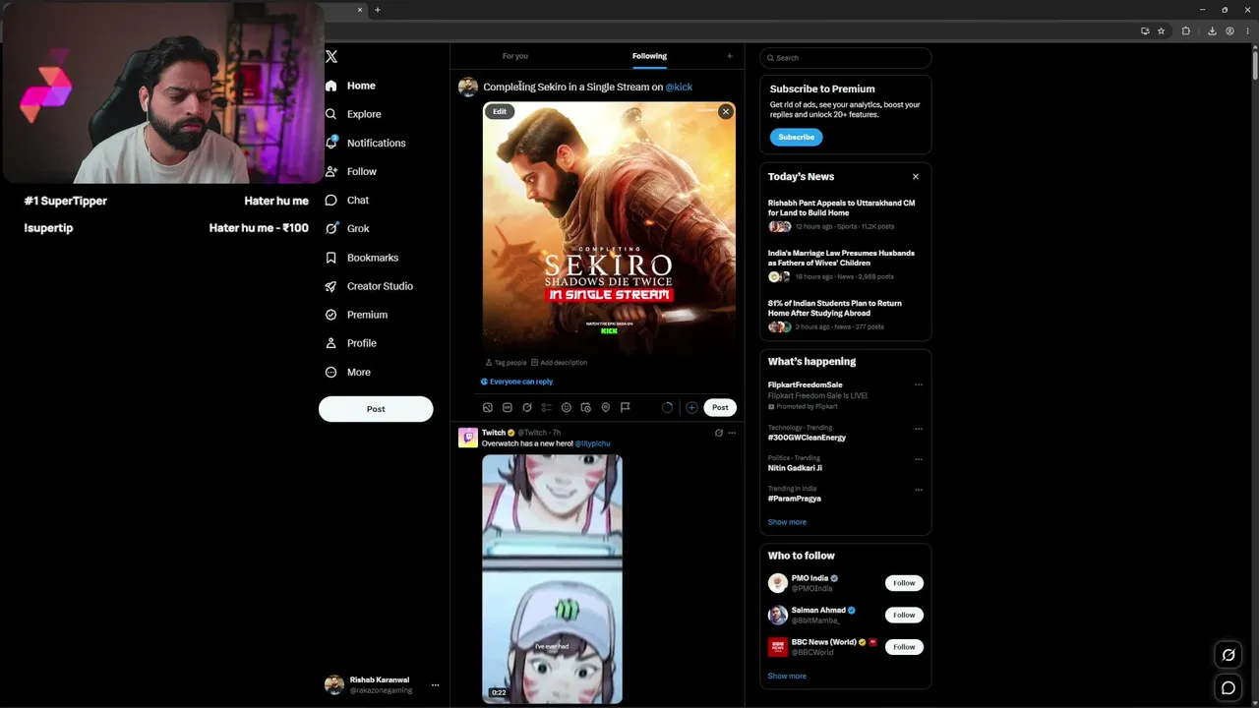
Task: Change who can reply setting
Action: point(516,382)
